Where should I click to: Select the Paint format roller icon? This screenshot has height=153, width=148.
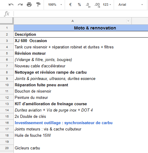point(38,5)
